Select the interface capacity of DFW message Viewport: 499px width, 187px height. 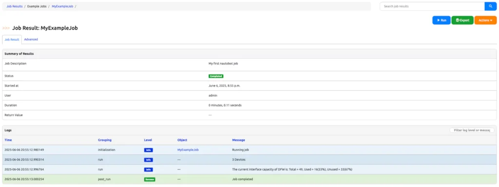[292, 170]
